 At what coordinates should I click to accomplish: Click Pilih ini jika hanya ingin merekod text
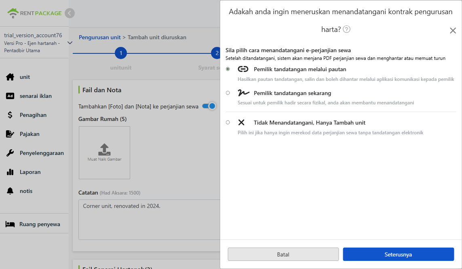pyautogui.click(x=331, y=132)
